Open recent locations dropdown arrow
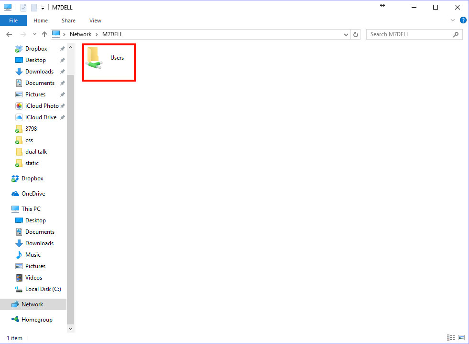The width and height of the screenshot is (469, 344). tap(35, 34)
